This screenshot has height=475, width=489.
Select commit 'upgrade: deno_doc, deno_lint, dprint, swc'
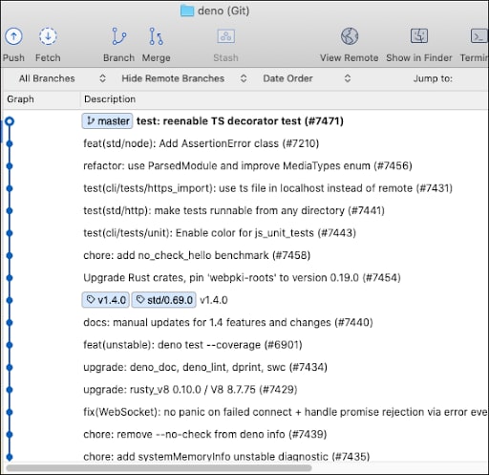coord(205,367)
